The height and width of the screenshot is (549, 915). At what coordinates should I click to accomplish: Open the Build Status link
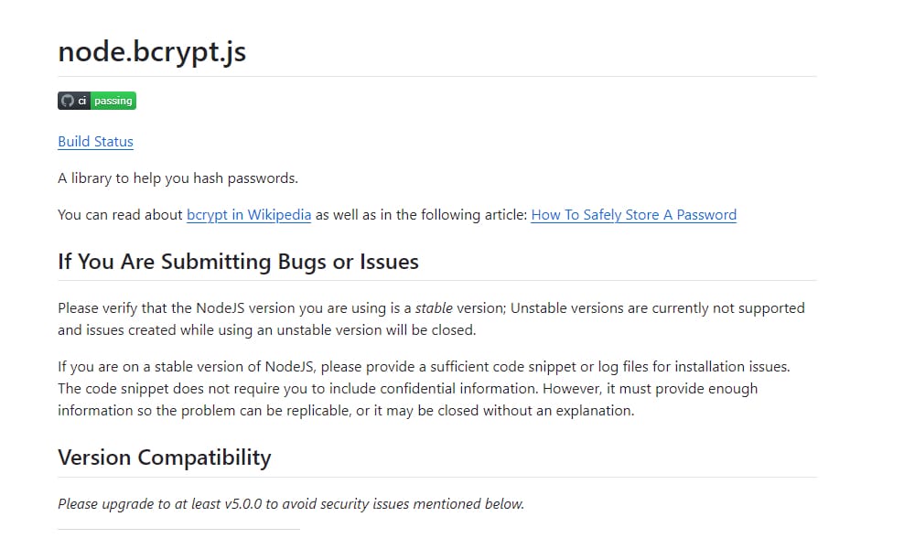[95, 142]
